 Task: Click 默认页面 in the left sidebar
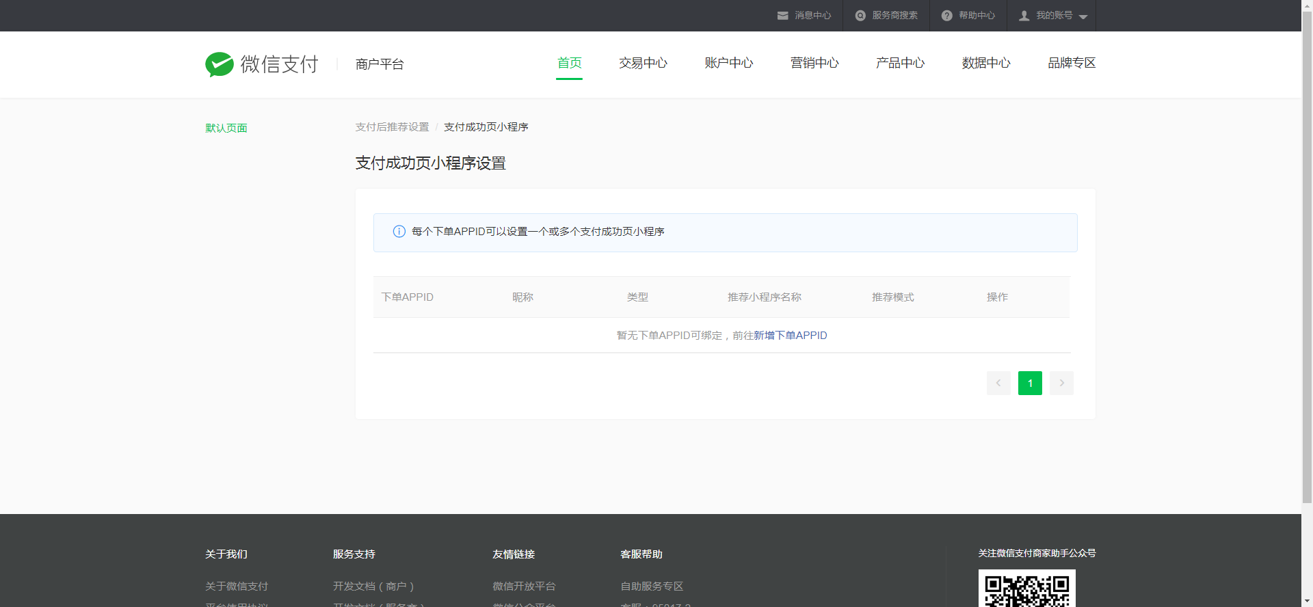point(226,129)
